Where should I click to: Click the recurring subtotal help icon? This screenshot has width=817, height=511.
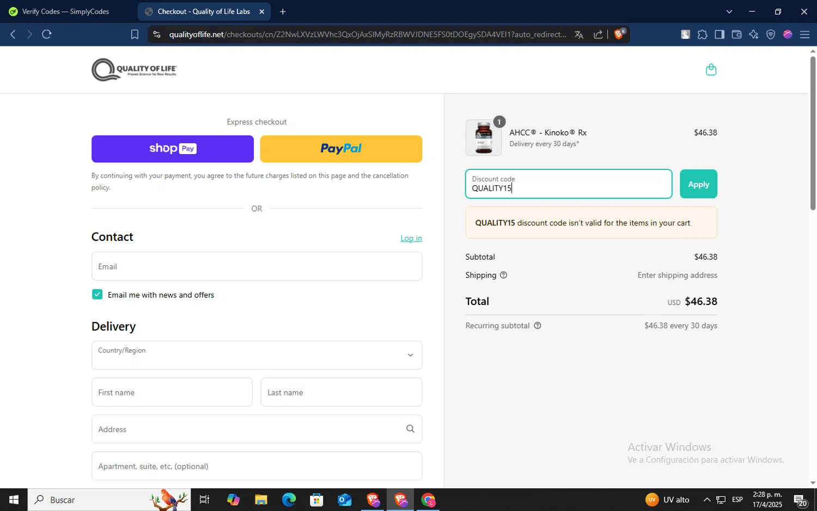pos(538,326)
